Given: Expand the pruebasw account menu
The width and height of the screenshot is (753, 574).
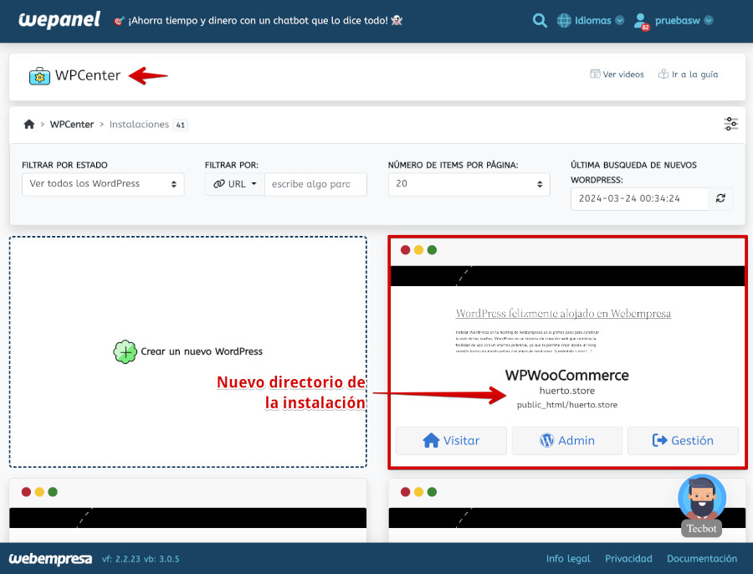Looking at the screenshot, I should coord(684,21).
